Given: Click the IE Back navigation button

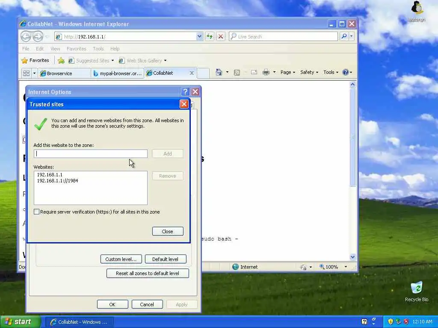Looking at the screenshot, I should tap(26, 37).
